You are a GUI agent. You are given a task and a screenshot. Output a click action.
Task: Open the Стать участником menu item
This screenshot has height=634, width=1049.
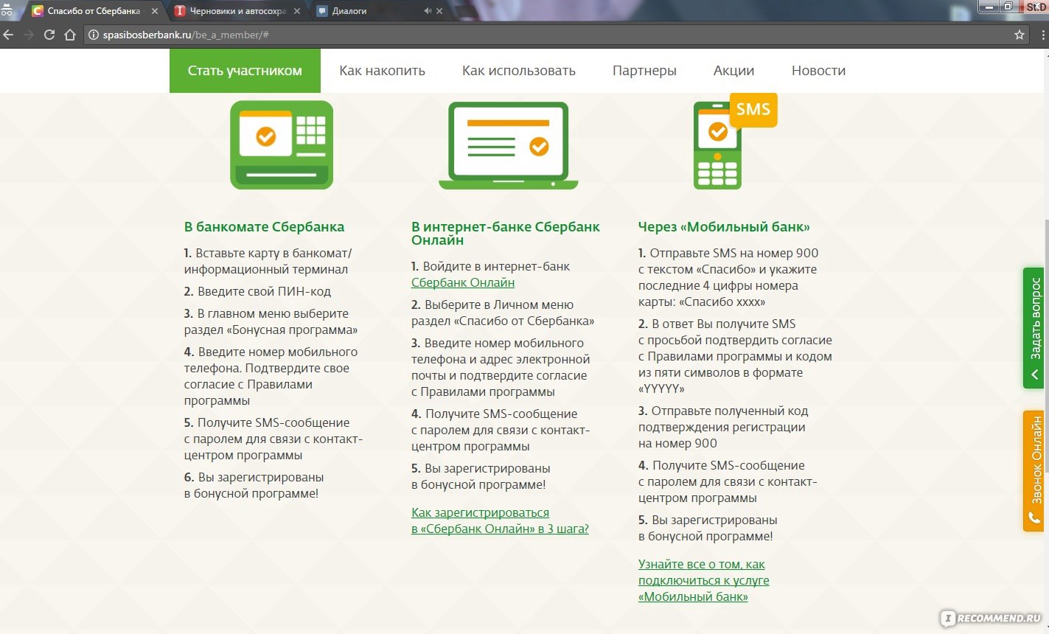(245, 71)
